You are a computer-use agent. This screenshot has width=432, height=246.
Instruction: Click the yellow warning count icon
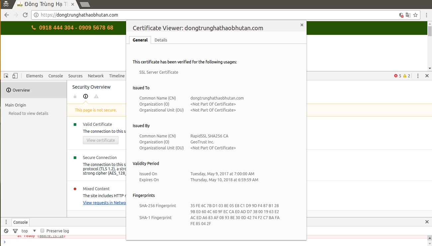tap(405, 76)
